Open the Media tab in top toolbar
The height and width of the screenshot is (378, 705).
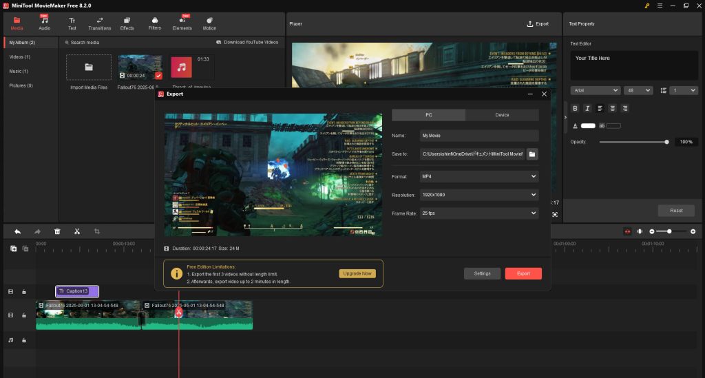[17, 24]
